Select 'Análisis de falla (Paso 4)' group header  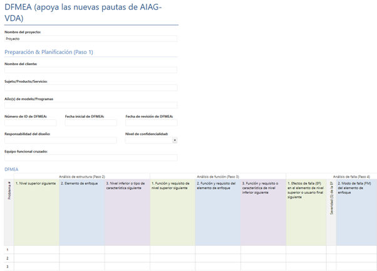tap(351, 176)
